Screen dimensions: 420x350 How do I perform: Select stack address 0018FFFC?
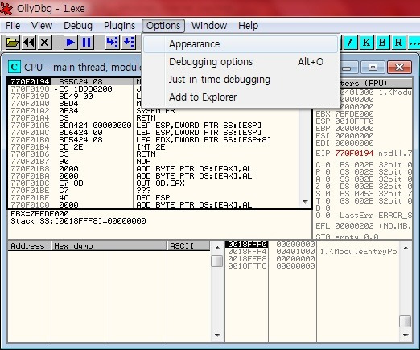tap(247, 266)
